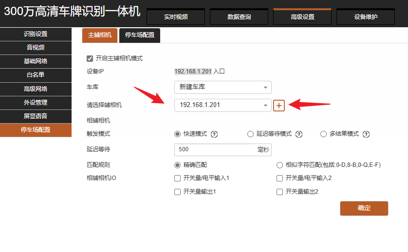Select 相似字符匹配 radio option

[x=279, y=165]
